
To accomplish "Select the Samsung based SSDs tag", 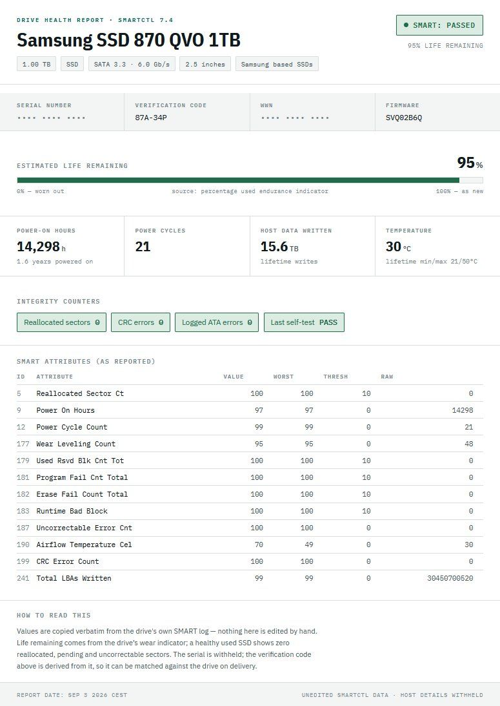I will tap(277, 64).
